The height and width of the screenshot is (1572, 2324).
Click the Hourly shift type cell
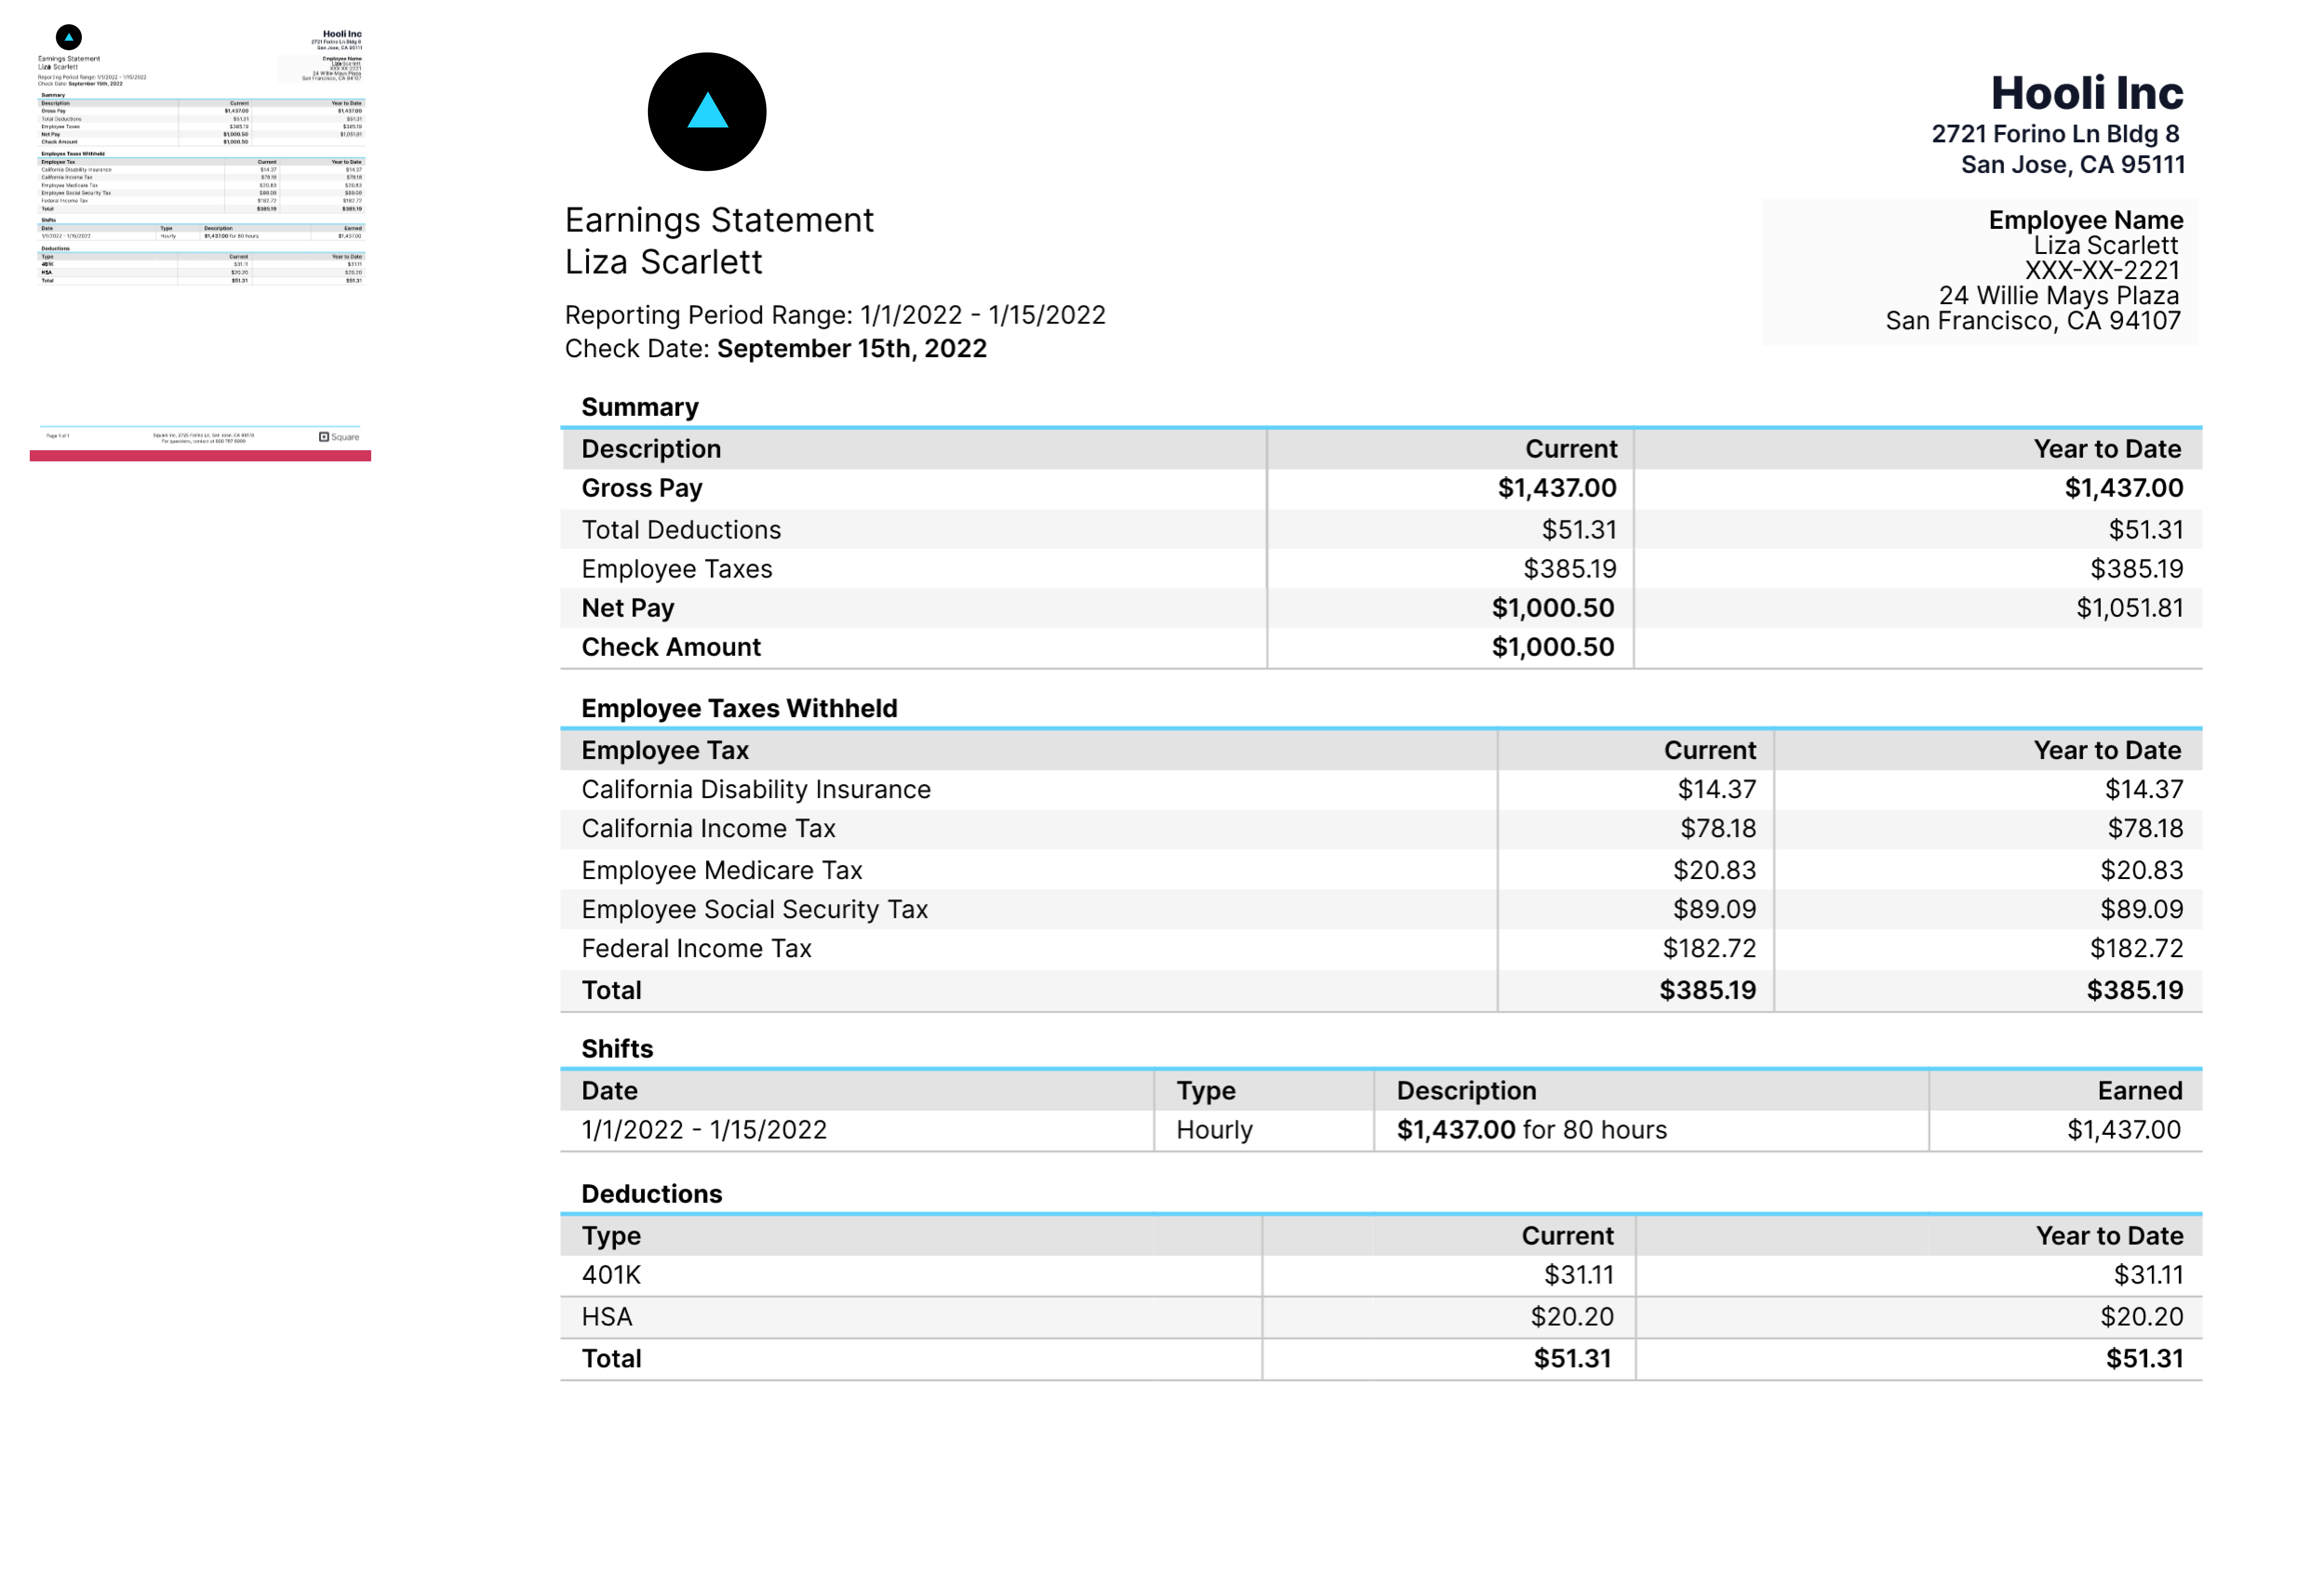click(x=1214, y=1130)
